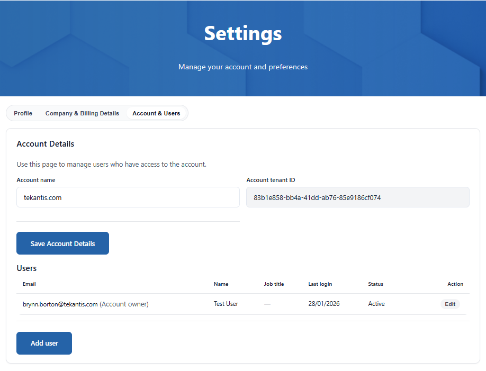Click the Status column header

point(375,284)
